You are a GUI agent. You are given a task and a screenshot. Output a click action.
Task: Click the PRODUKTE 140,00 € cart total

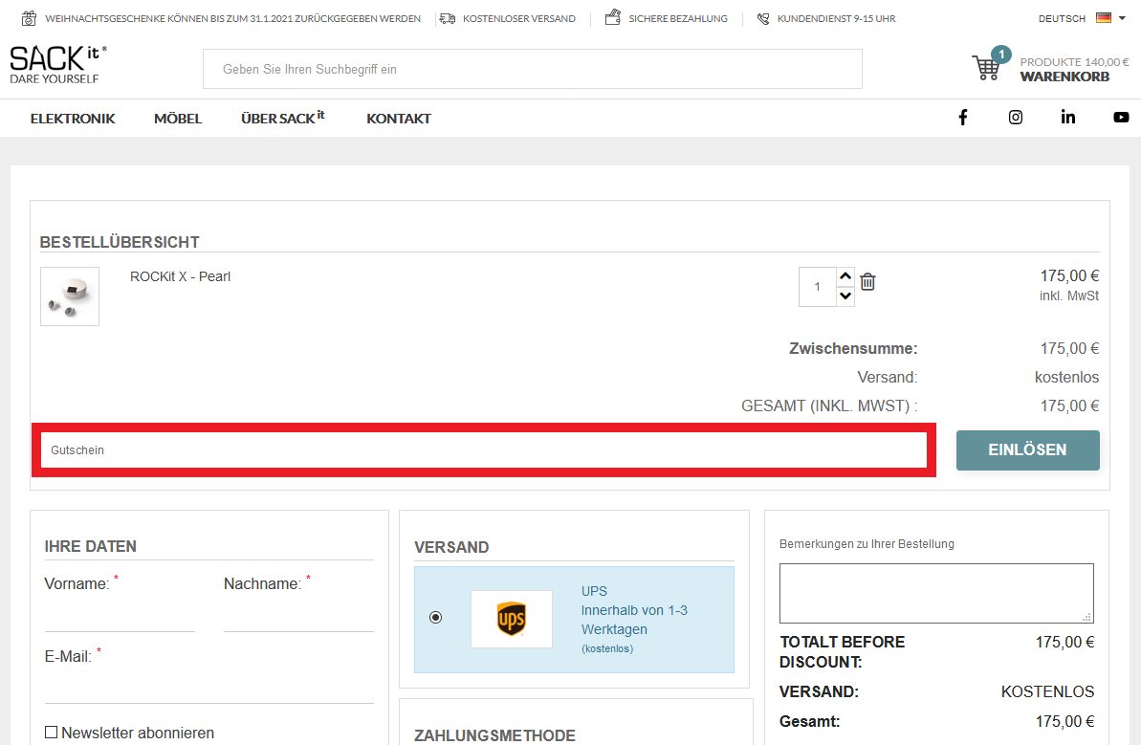pos(1074,62)
